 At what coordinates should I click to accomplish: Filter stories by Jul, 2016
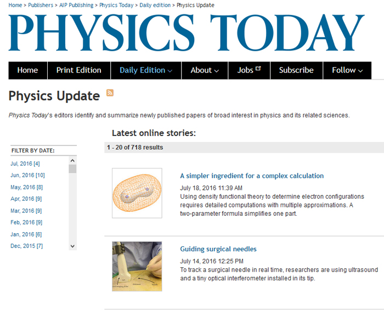coord(25,164)
